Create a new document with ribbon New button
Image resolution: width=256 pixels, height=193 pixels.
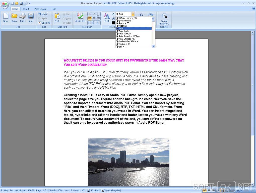[x=6, y=18]
